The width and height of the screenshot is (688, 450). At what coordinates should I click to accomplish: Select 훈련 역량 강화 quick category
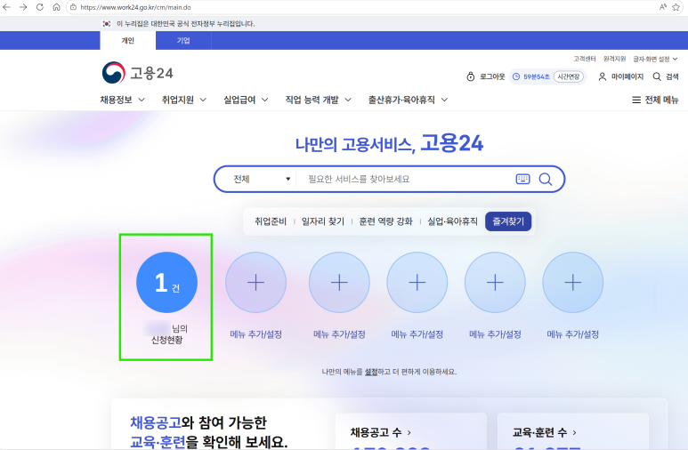[x=386, y=221]
